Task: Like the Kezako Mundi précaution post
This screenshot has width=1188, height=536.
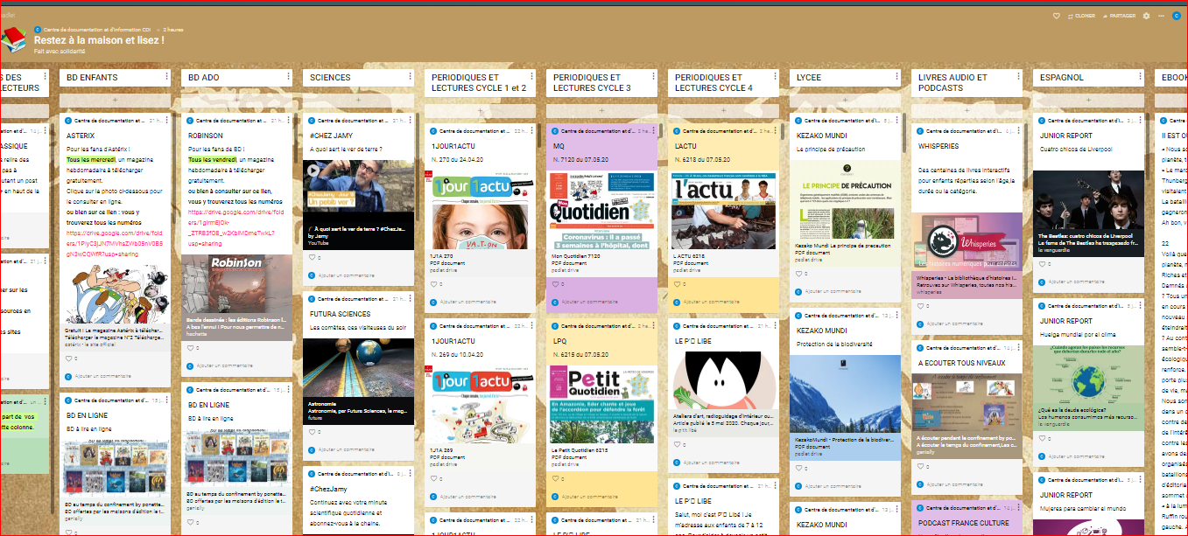Action: pos(799,274)
